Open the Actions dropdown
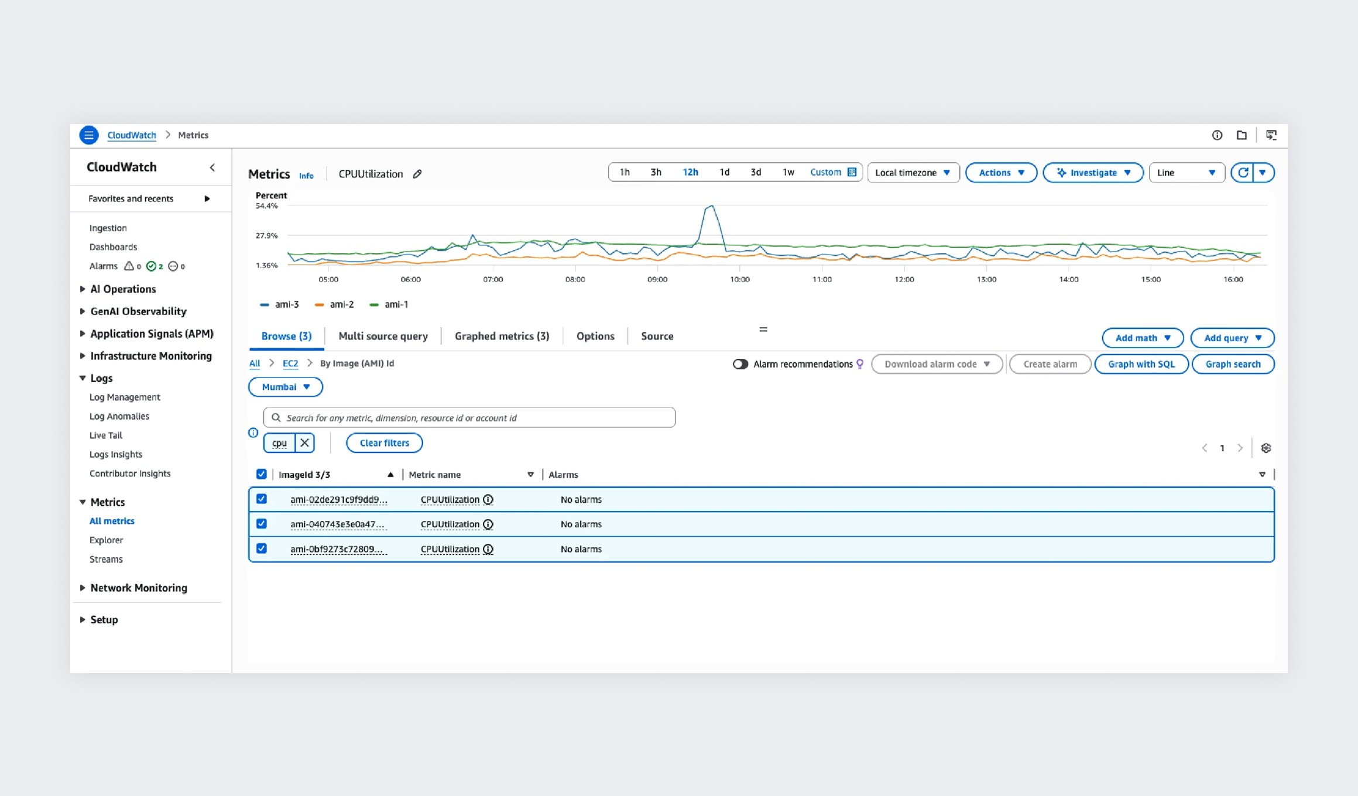 click(x=1001, y=173)
